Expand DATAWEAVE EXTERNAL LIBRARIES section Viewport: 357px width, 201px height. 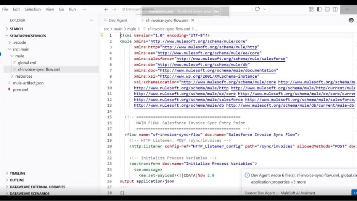coord(37,187)
